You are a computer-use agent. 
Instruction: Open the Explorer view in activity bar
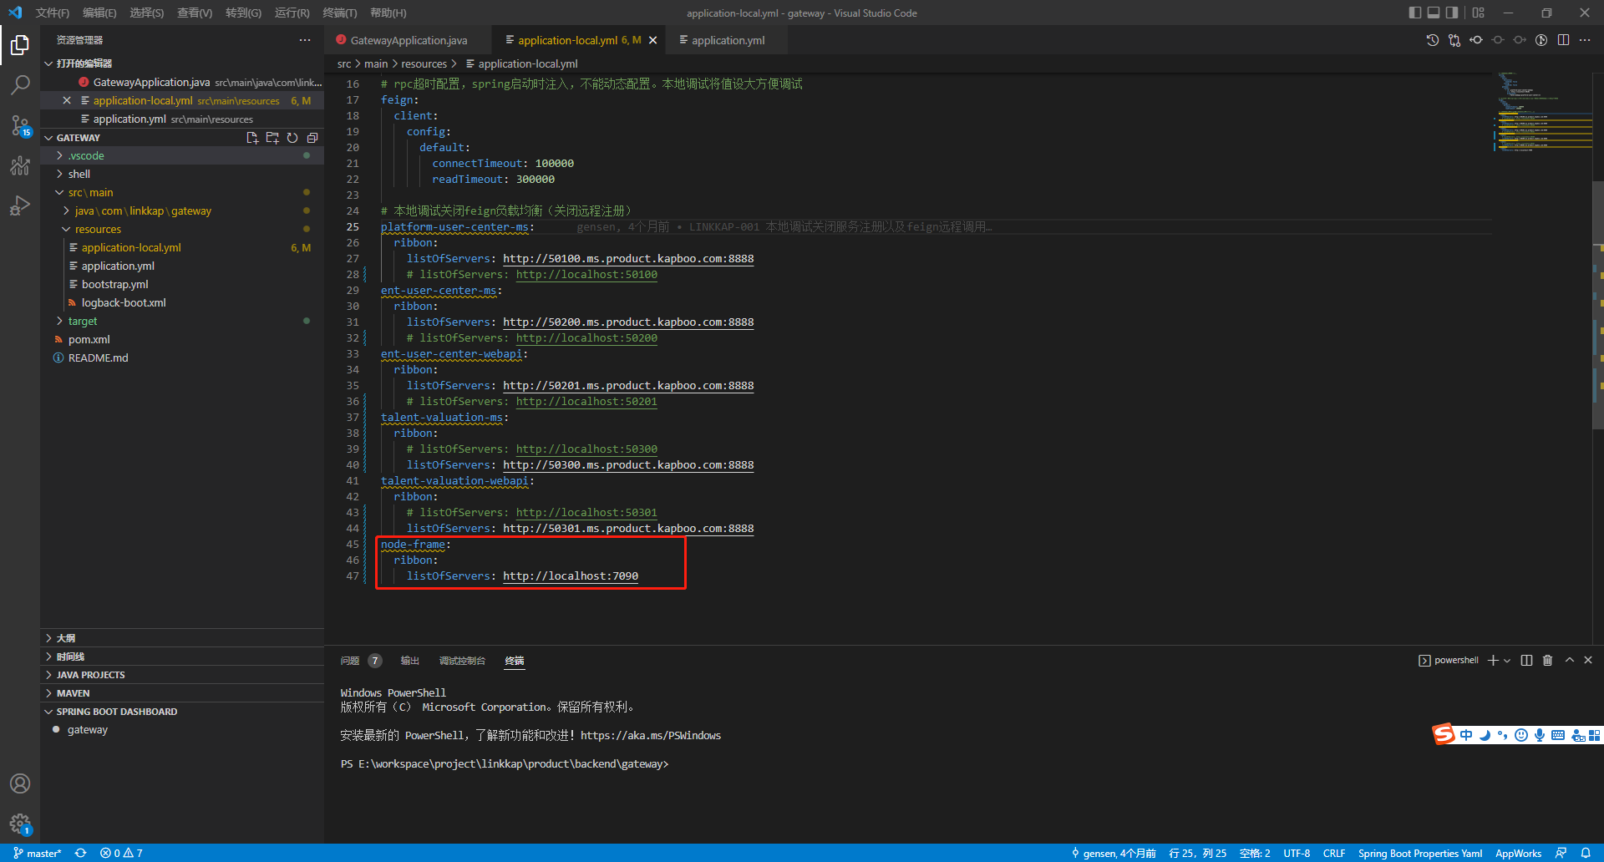pos(20,44)
